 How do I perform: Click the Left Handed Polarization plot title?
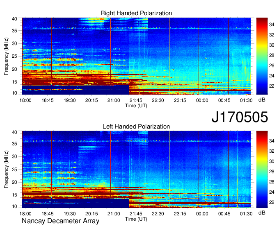(136, 127)
